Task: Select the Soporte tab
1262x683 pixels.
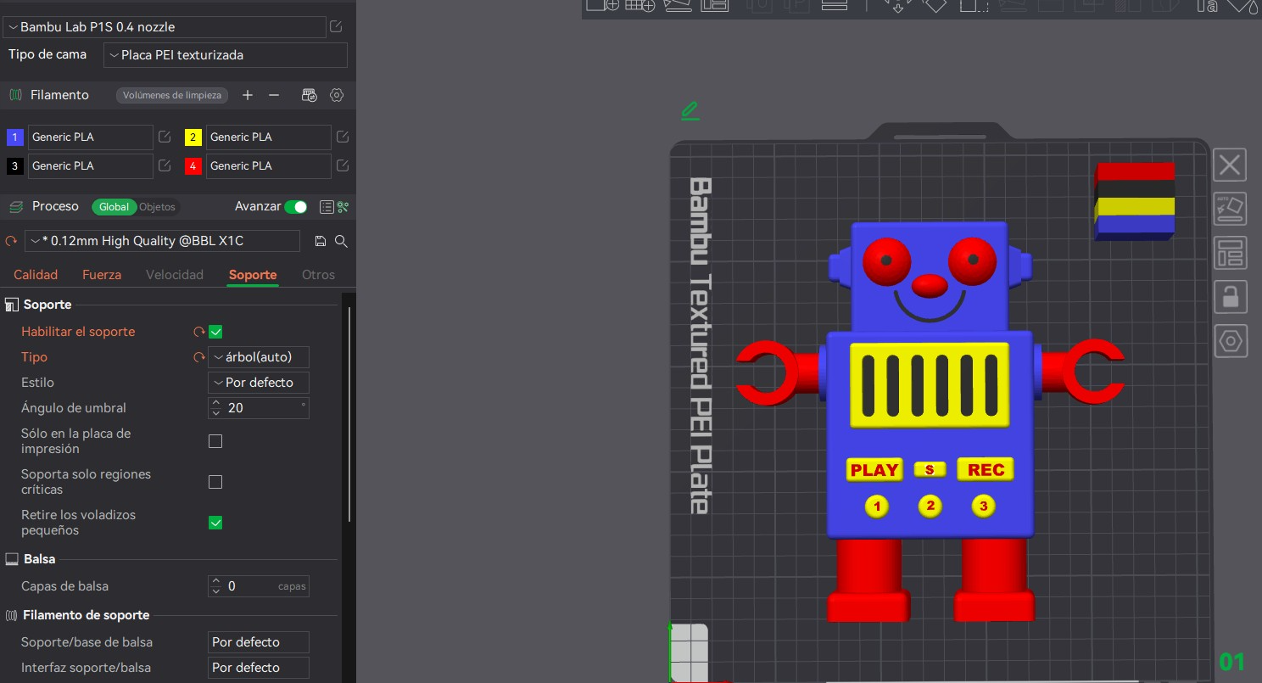Action: (x=253, y=275)
